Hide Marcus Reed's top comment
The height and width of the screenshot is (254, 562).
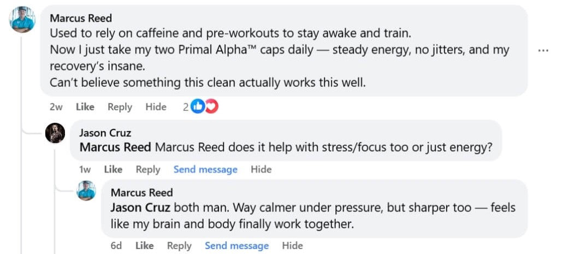[x=156, y=107]
